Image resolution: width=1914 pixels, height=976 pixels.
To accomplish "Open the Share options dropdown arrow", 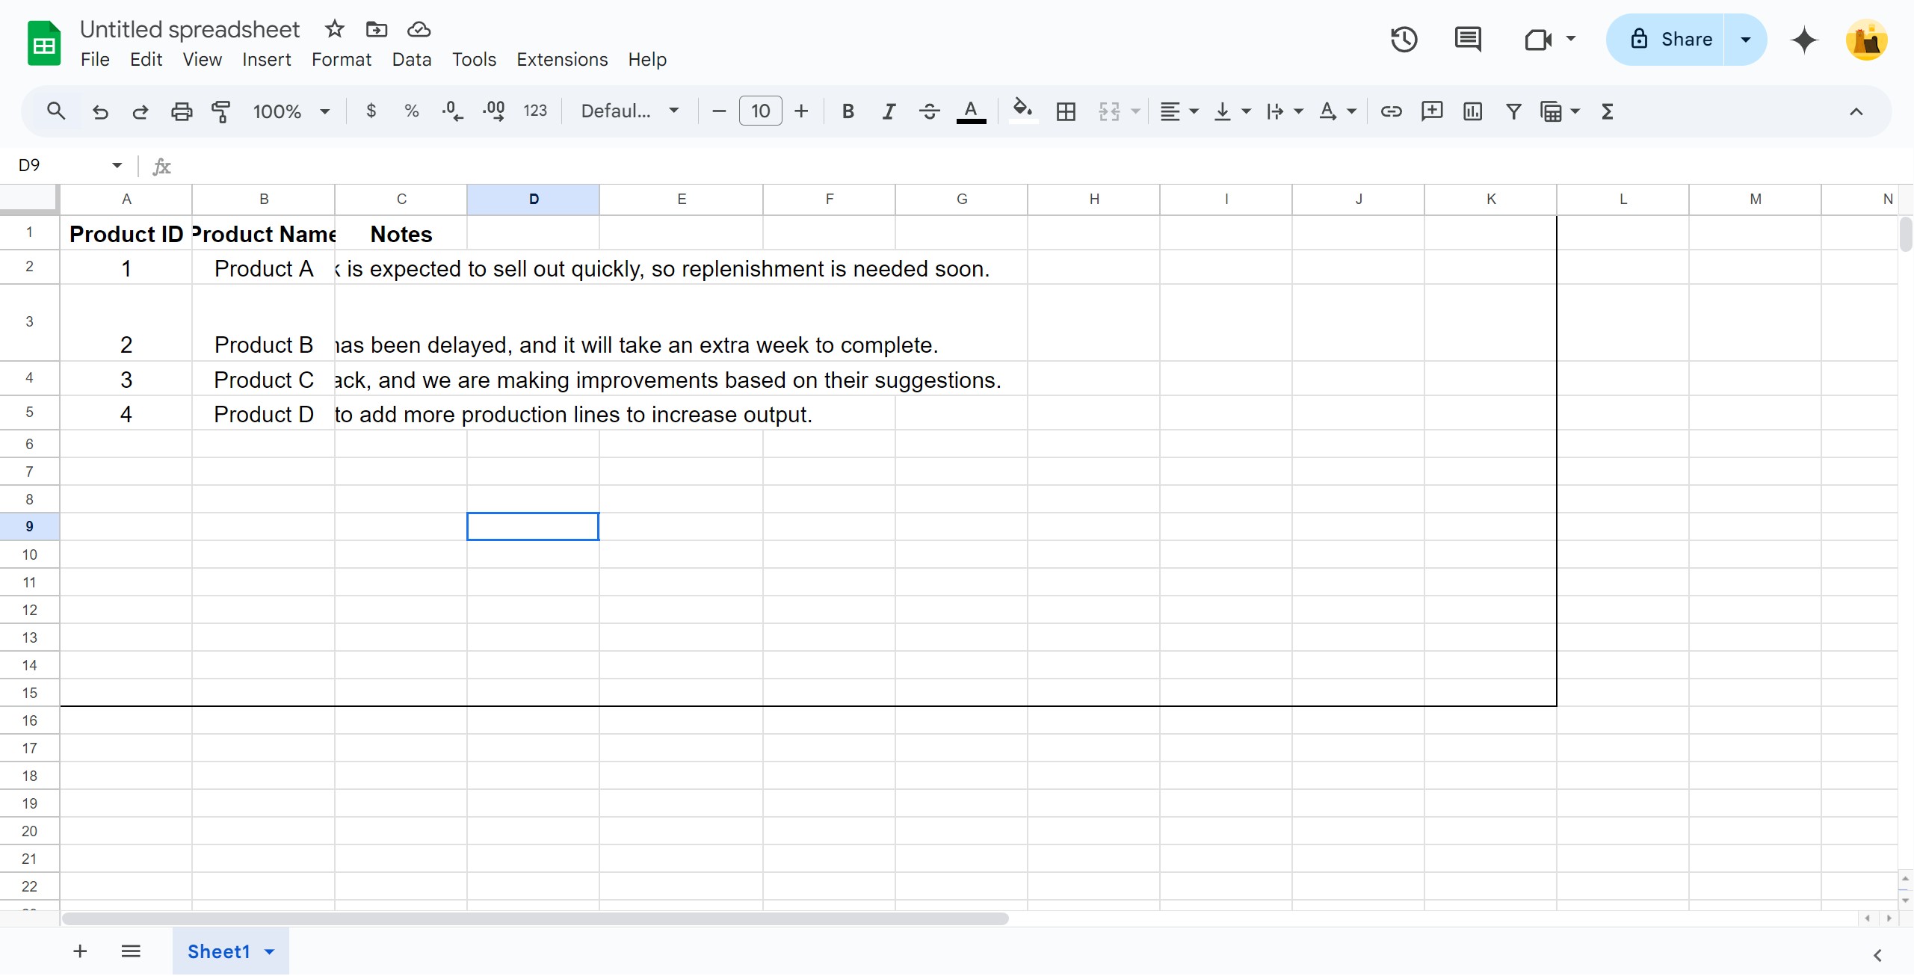I will point(1746,39).
